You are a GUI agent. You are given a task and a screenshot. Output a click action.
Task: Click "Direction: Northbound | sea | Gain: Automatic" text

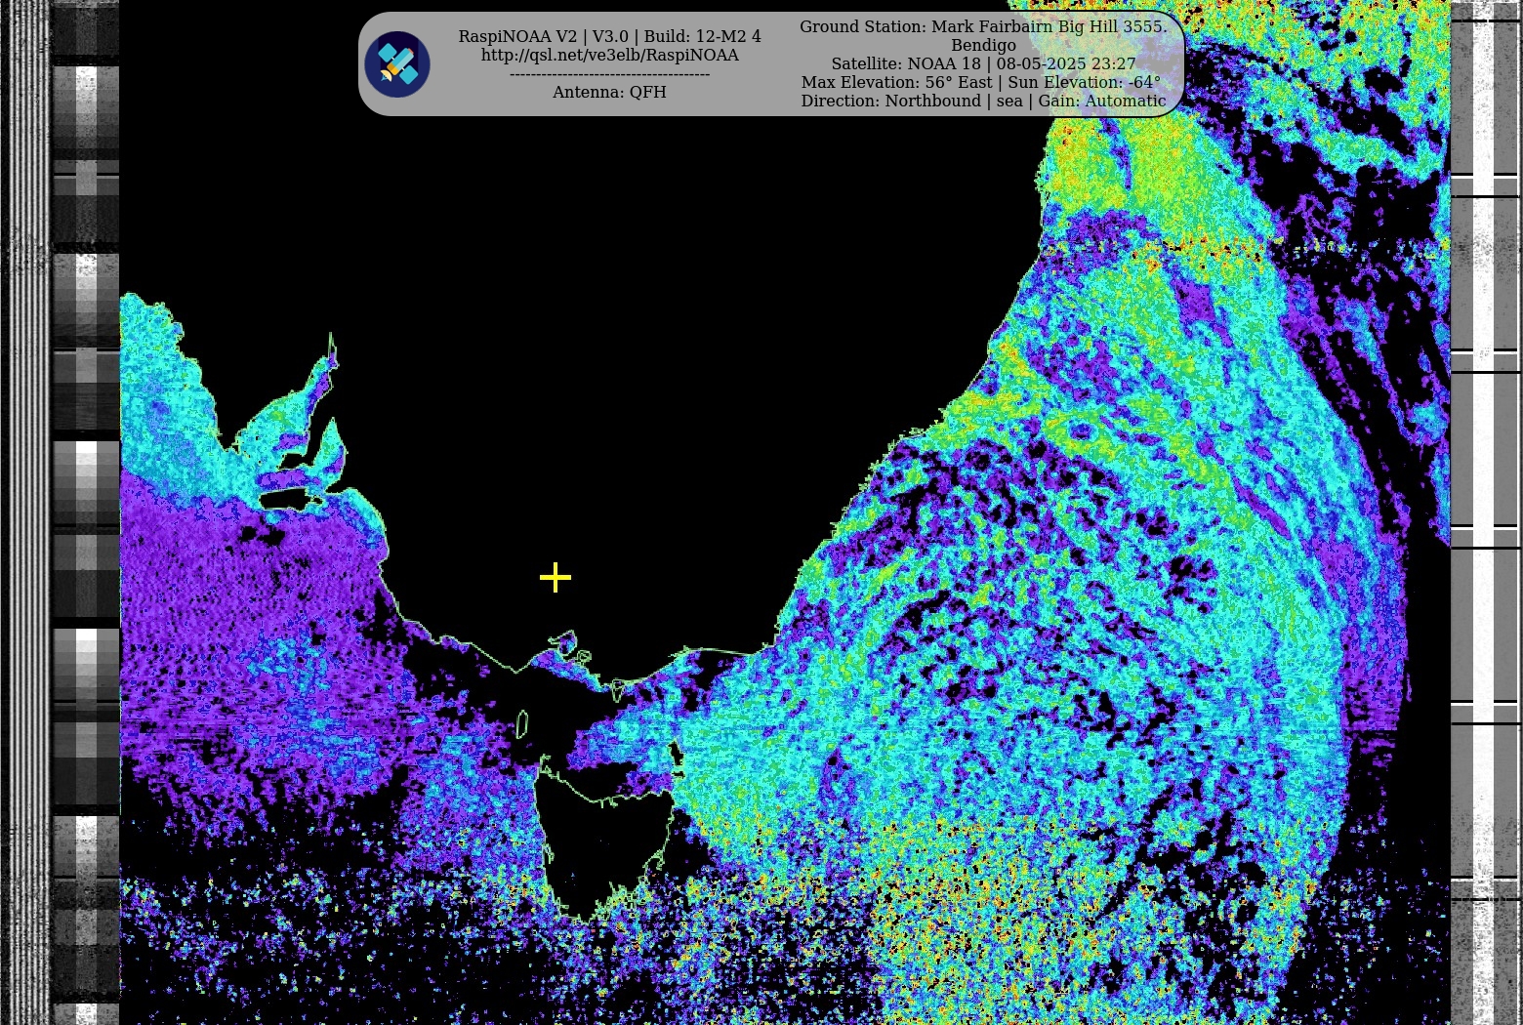coord(983,102)
